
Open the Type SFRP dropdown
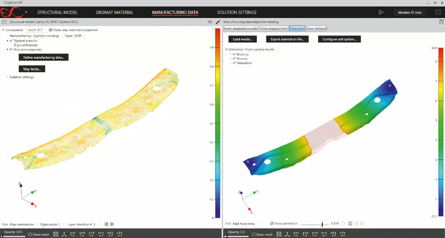80,36
